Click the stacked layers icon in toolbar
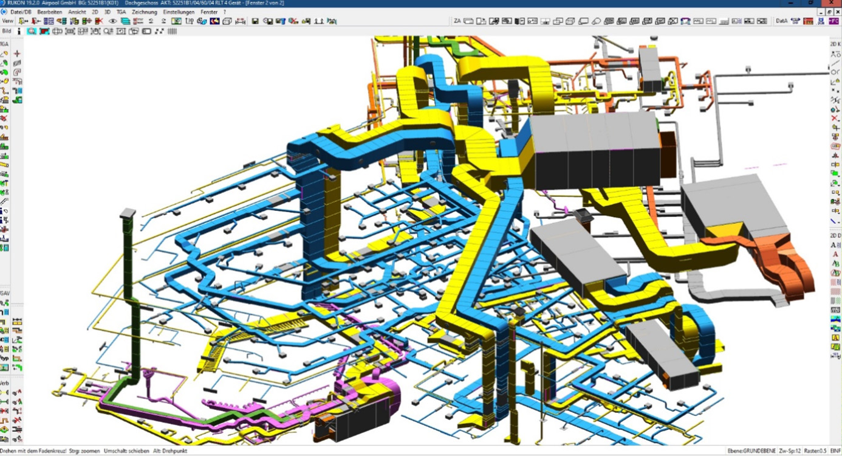Screen dimensions: 842x456 (x=125, y=21)
